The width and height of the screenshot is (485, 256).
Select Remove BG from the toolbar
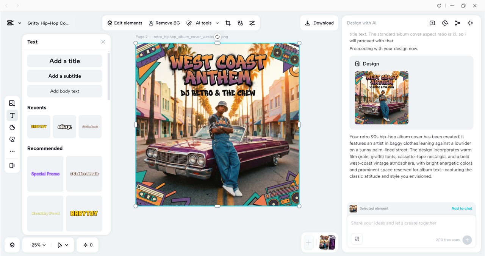tap(164, 23)
